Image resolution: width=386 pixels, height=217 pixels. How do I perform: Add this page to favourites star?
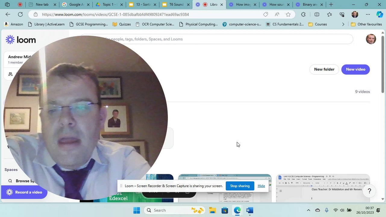(x=288, y=14)
